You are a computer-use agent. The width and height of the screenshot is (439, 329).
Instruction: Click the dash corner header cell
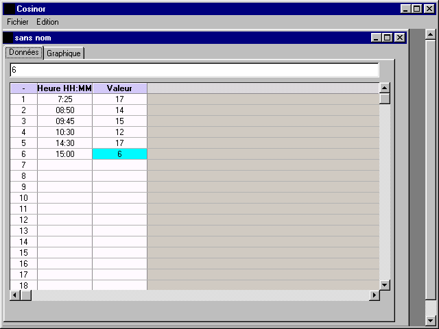click(x=23, y=88)
